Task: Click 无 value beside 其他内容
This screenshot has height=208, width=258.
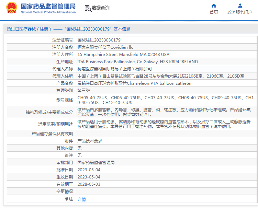Action: (x=79, y=148)
